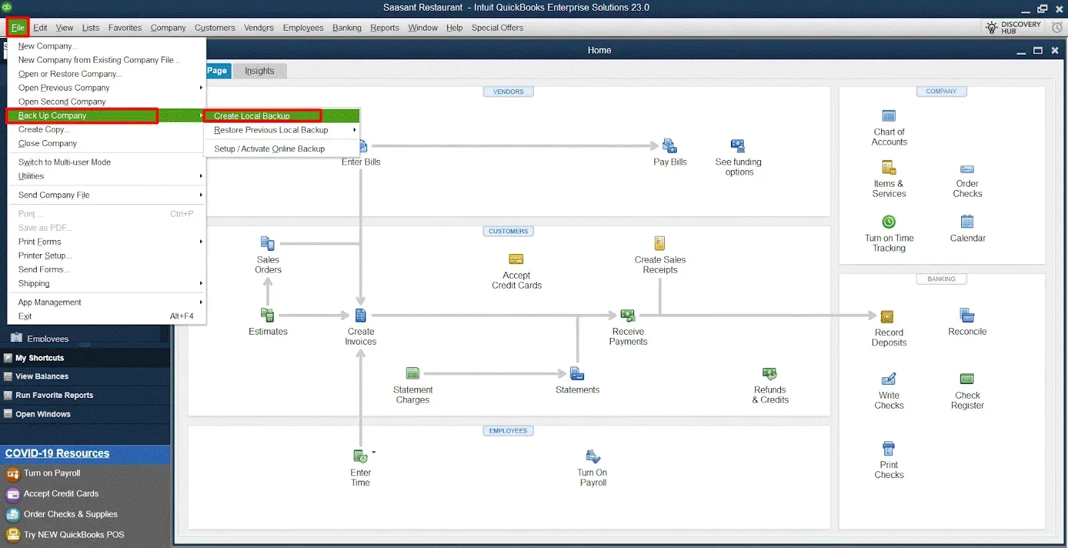Click the Receive Payments icon
Image resolution: width=1068 pixels, height=548 pixels.
pyautogui.click(x=627, y=316)
